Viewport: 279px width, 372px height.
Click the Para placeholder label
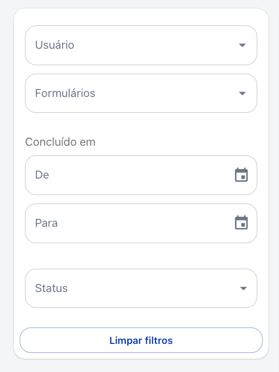coord(46,223)
